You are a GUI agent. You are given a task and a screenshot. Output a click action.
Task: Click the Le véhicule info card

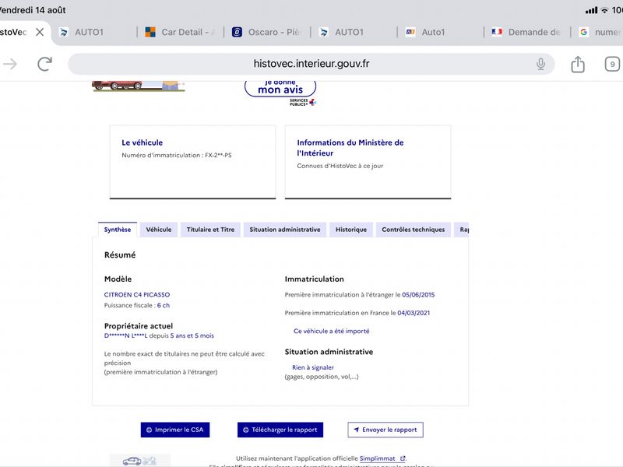click(192, 162)
